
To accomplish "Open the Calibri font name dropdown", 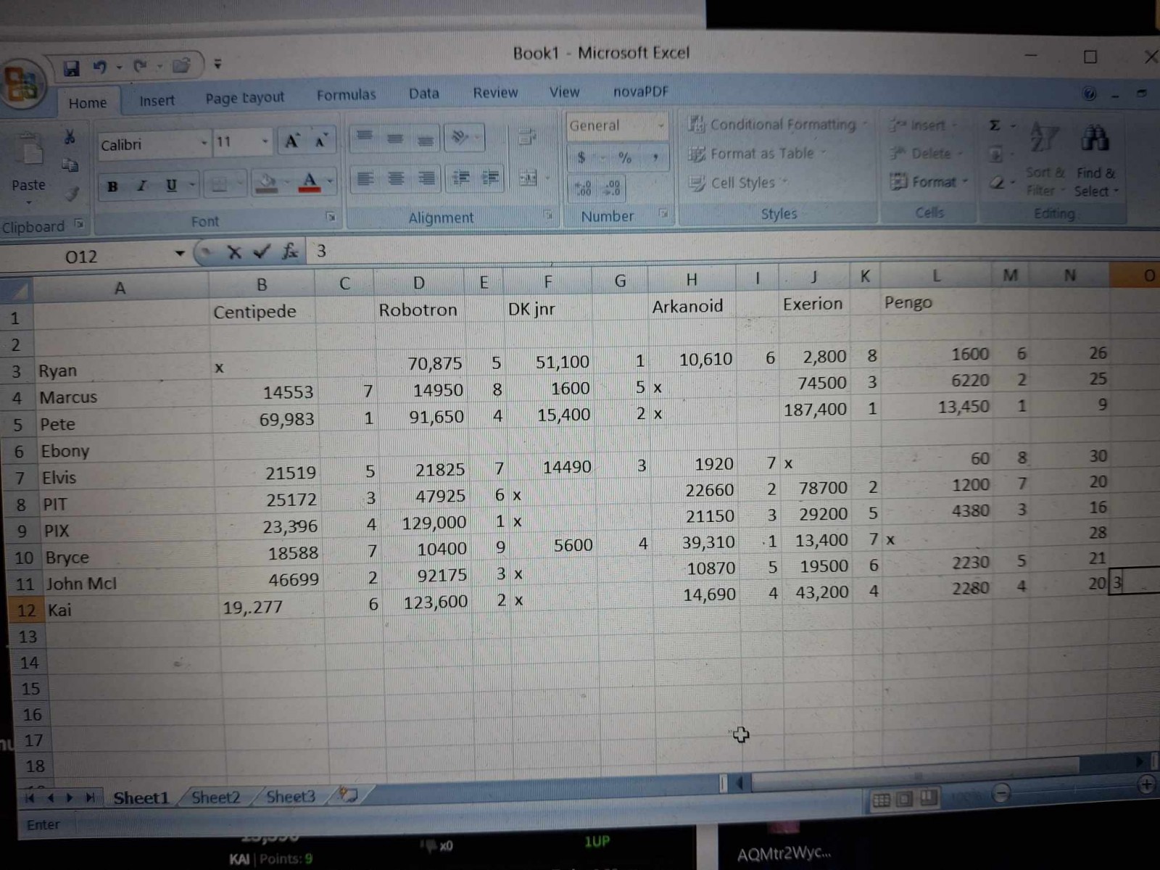I will [204, 144].
